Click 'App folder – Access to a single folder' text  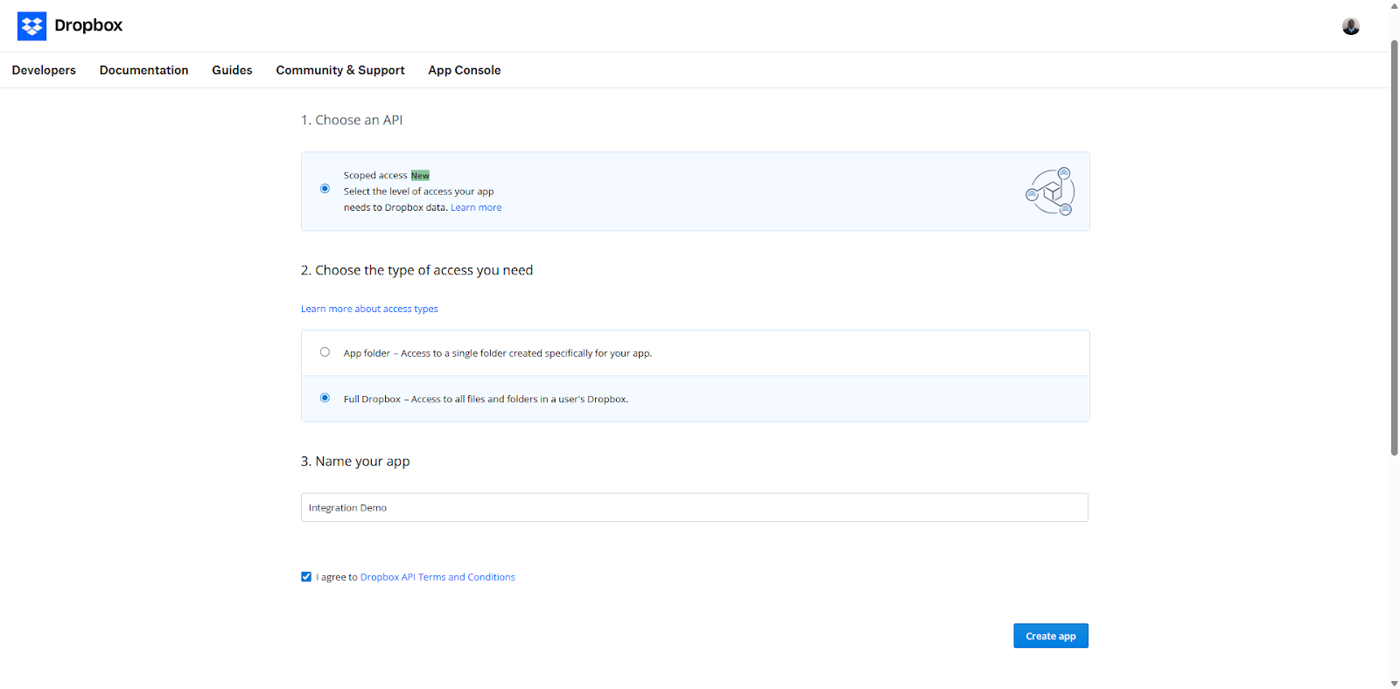(x=498, y=353)
